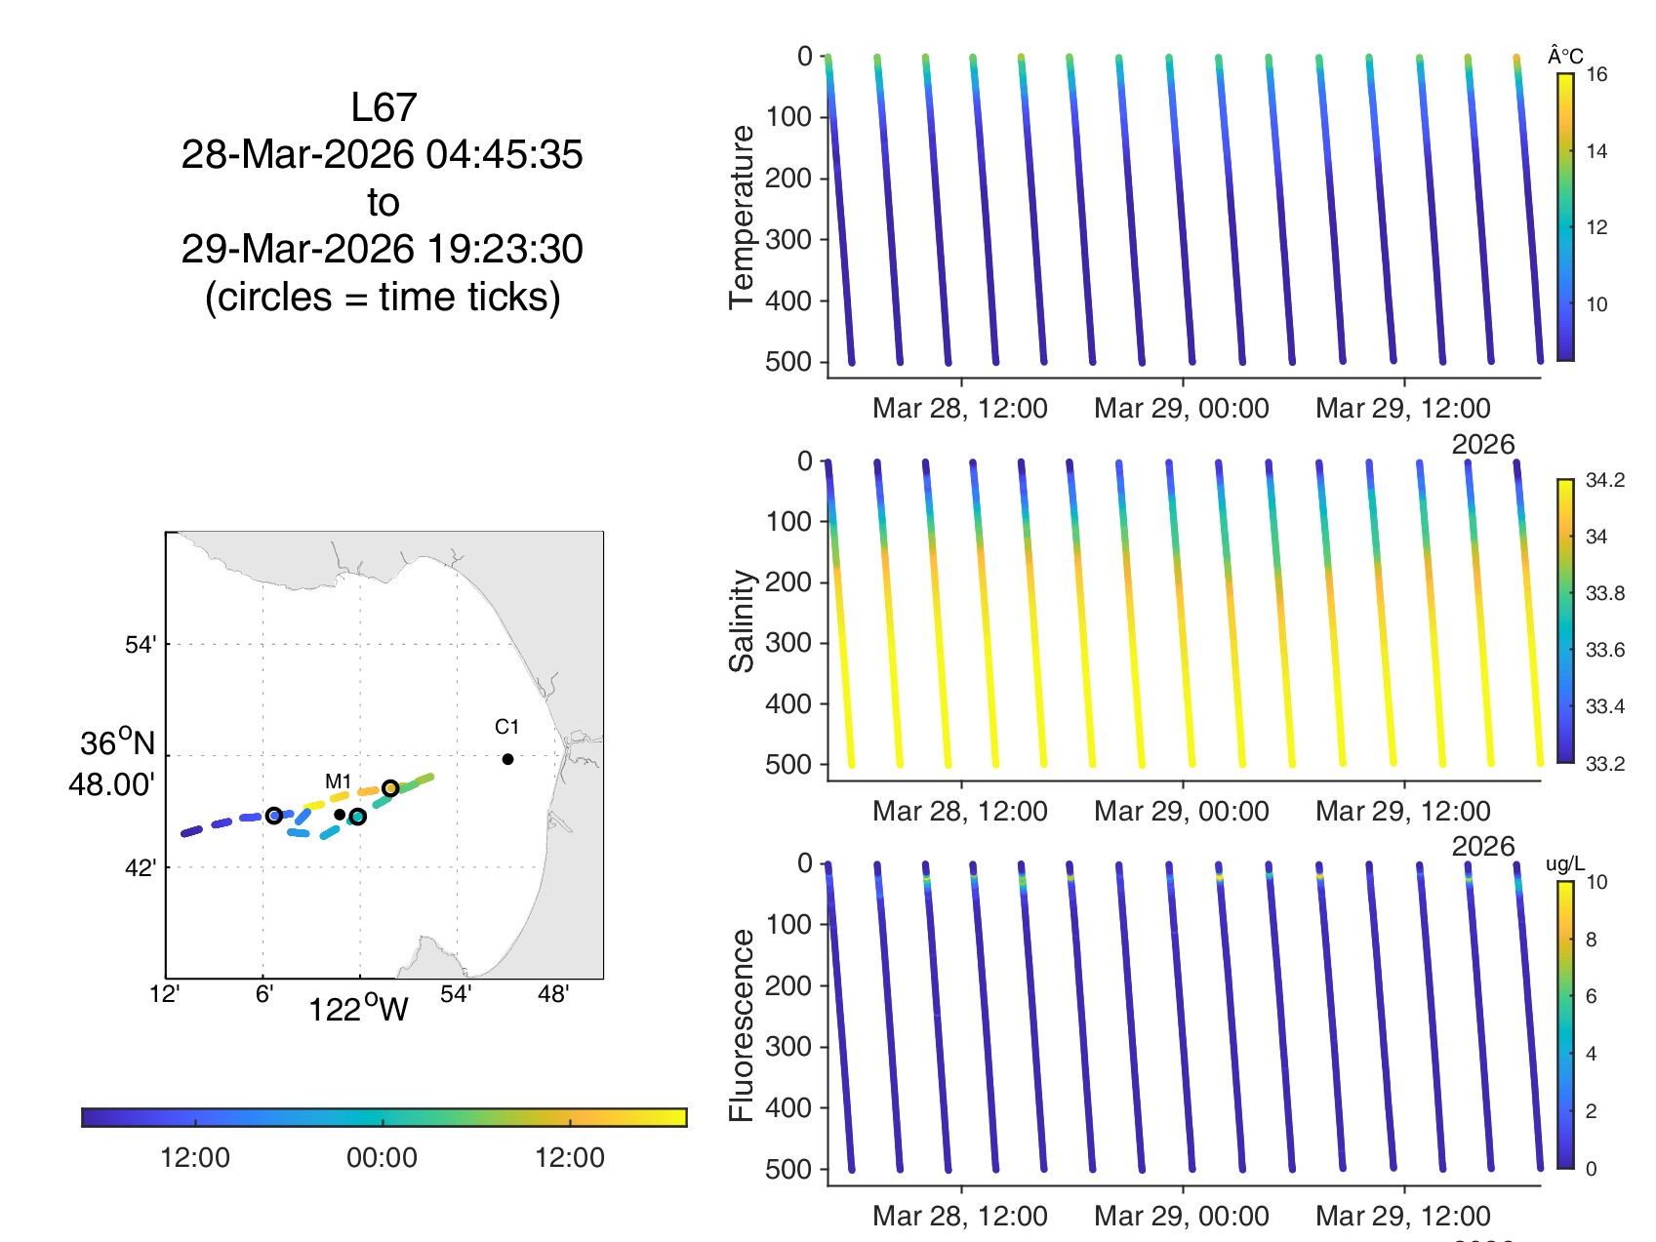
Task: Click the L67 title text
Action: 384,107
